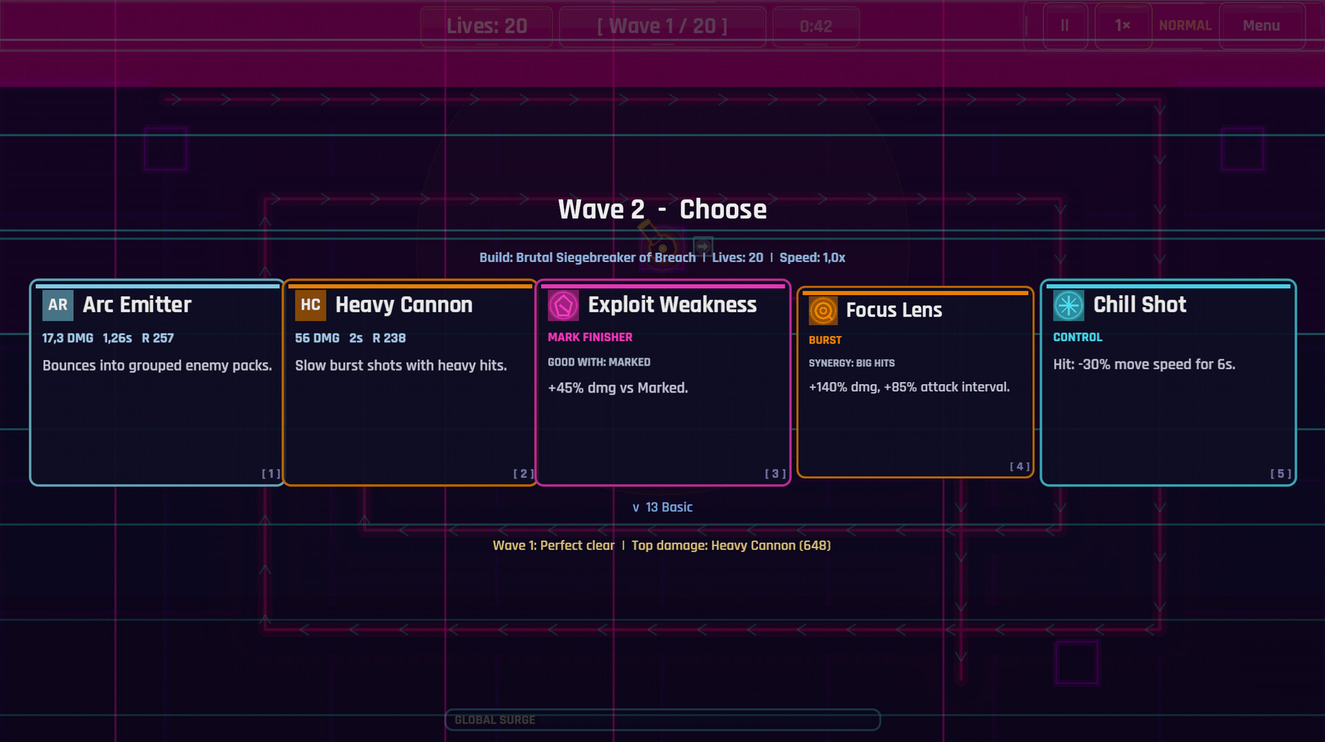This screenshot has height=742, width=1325.
Task: Click the 0:42 countdown timer
Action: coord(816,26)
